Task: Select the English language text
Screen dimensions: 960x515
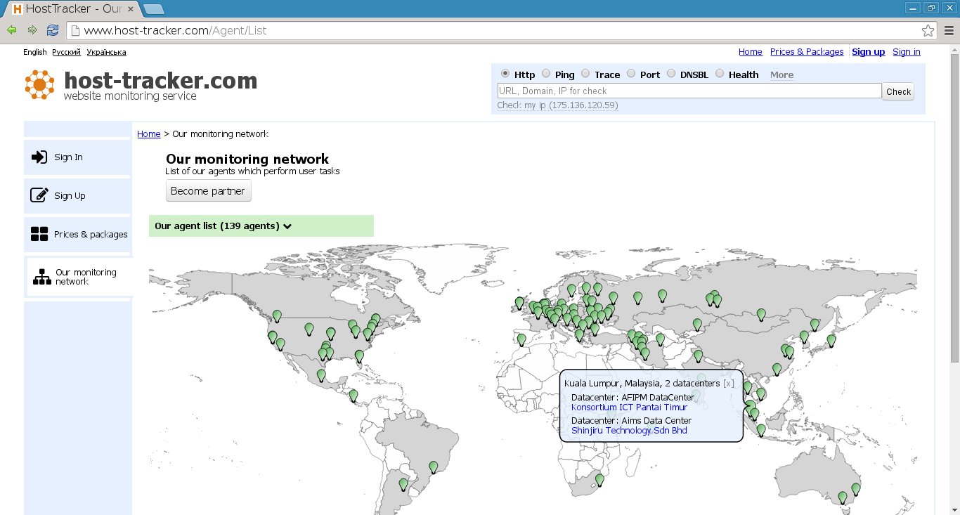Action: point(35,52)
